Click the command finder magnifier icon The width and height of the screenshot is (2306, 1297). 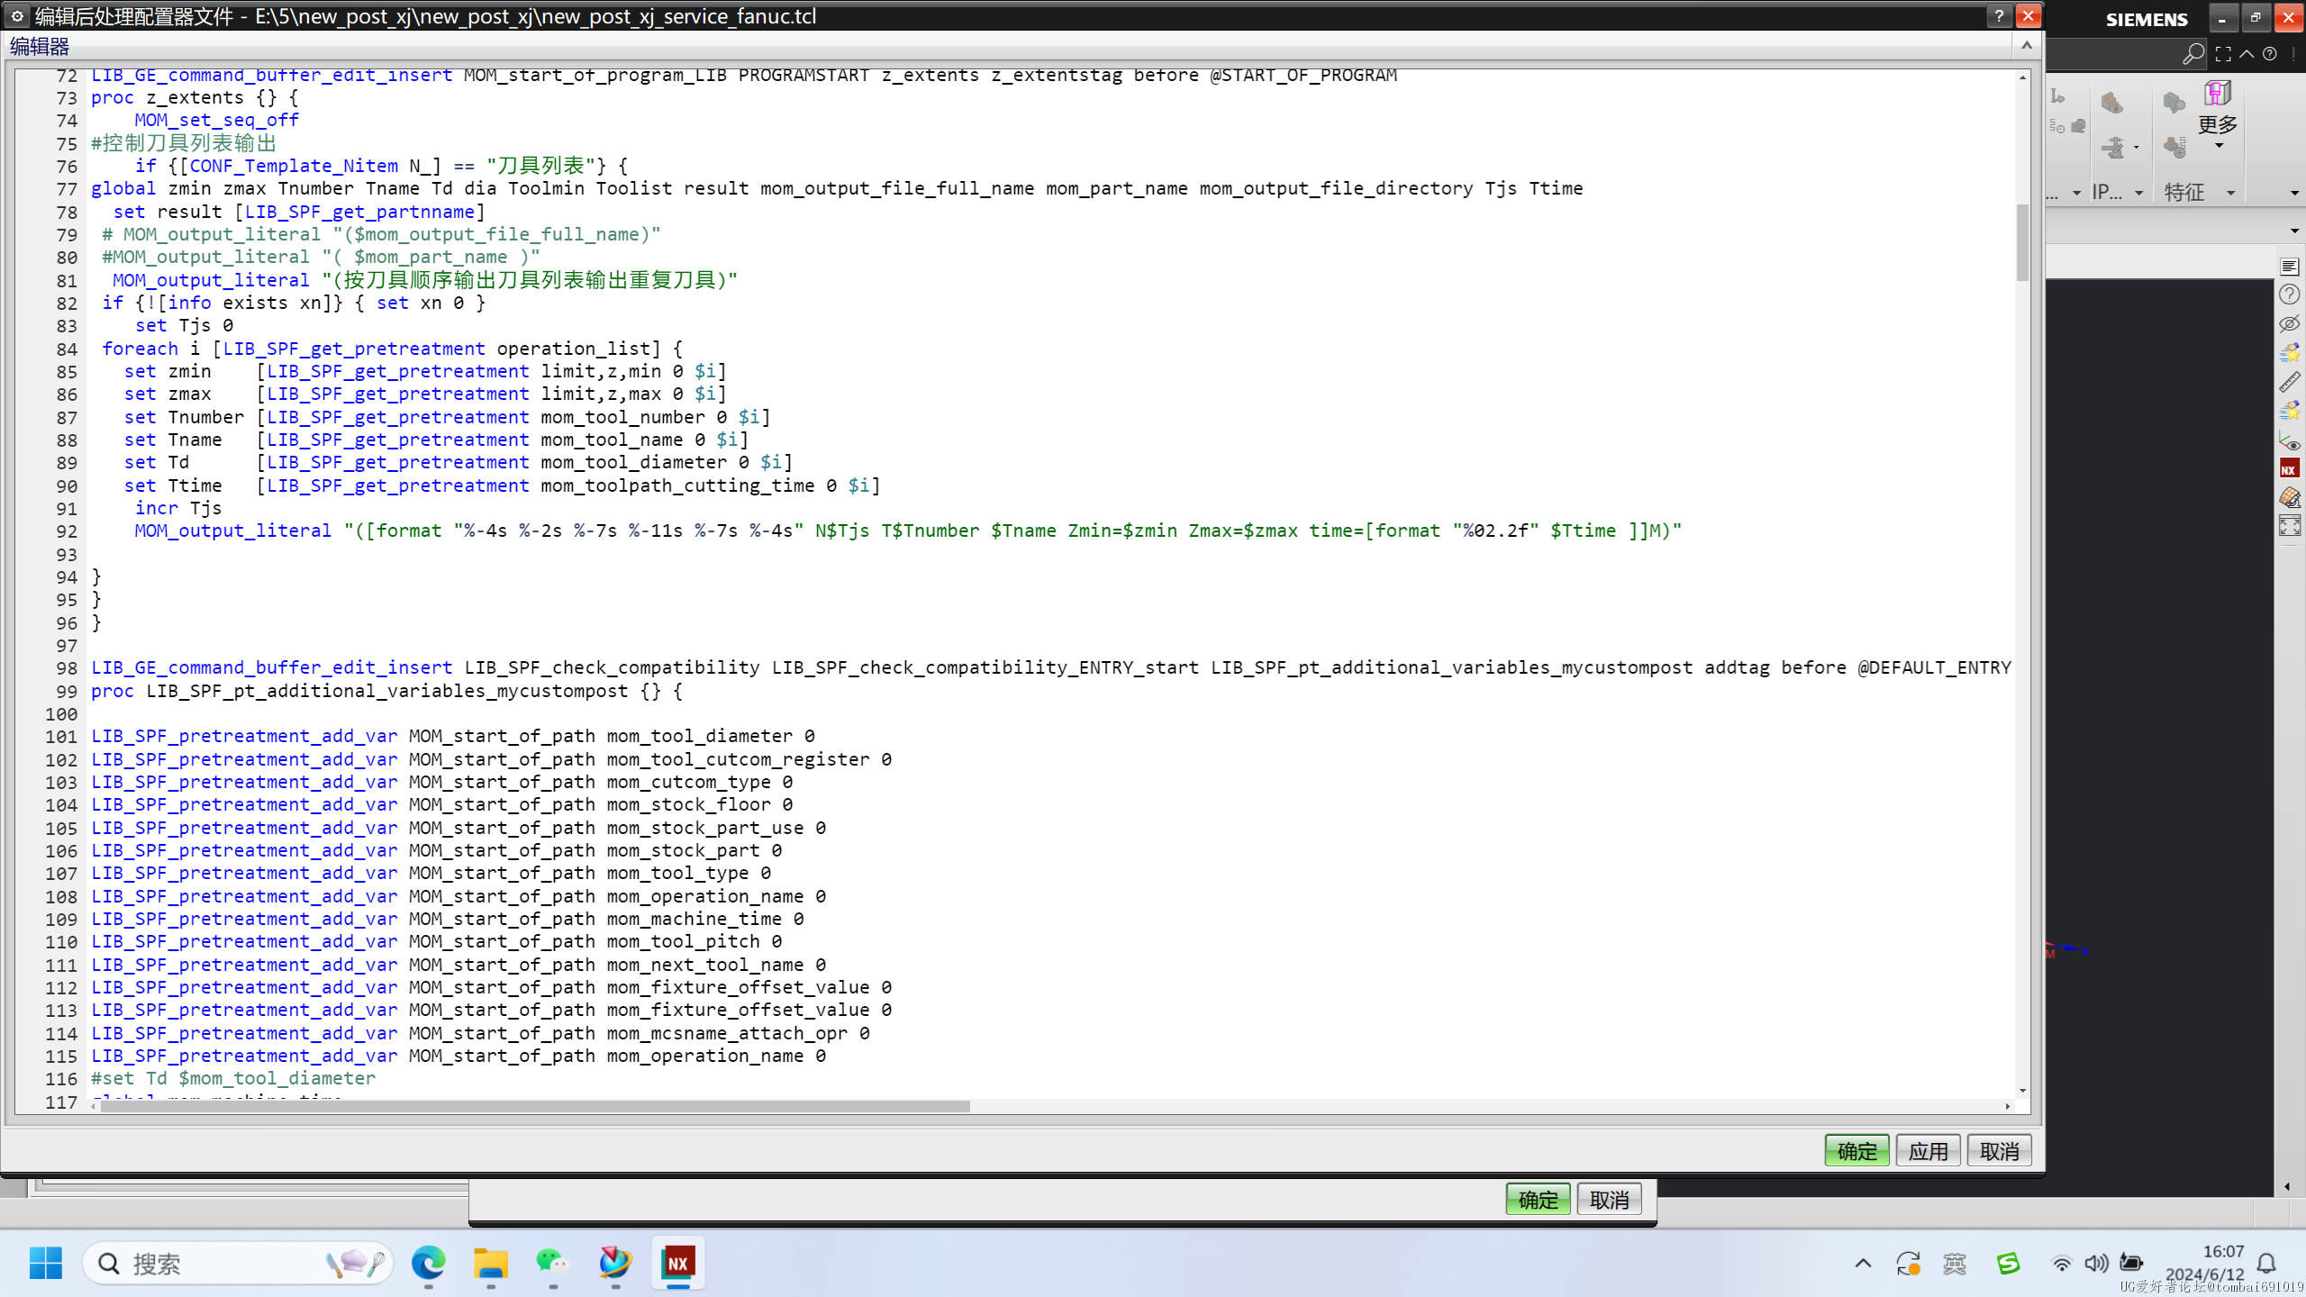pyautogui.click(x=2193, y=54)
